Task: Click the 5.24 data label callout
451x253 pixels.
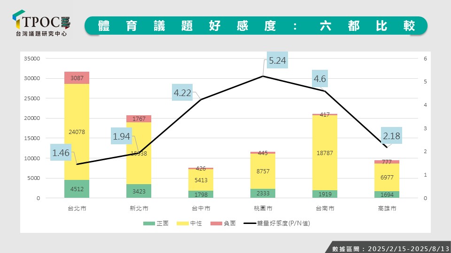Action: tap(277, 60)
